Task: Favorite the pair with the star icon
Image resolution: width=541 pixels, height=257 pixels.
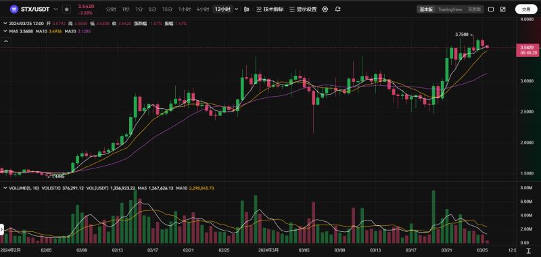Action: [67, 9]
